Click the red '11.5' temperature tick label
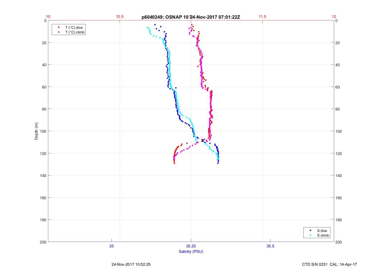 262,17
